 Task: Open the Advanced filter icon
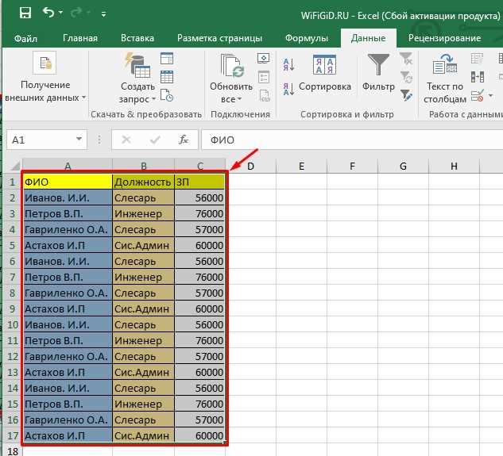[x=406, y=95]
